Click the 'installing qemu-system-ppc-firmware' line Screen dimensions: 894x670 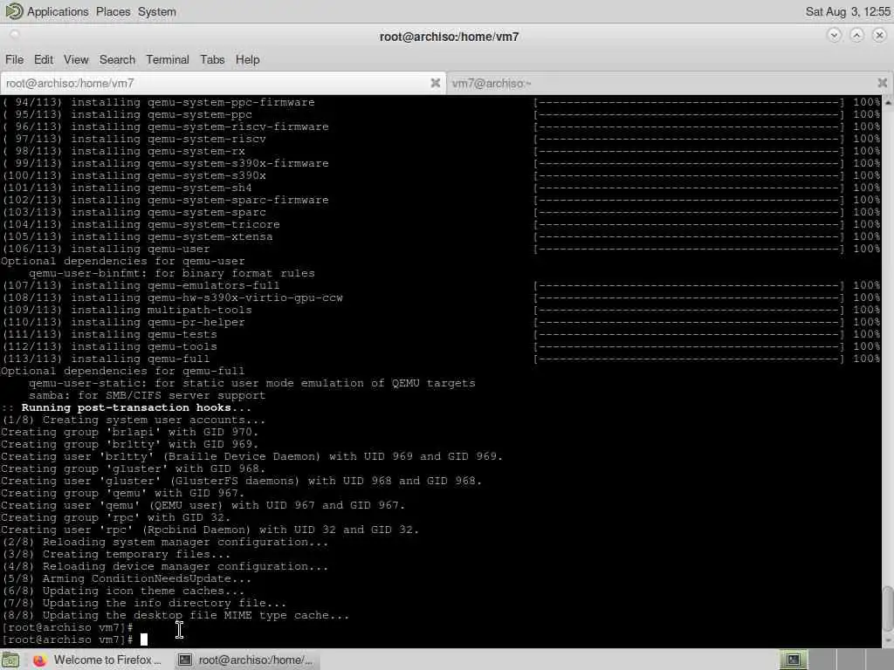[x=159, y=103]
